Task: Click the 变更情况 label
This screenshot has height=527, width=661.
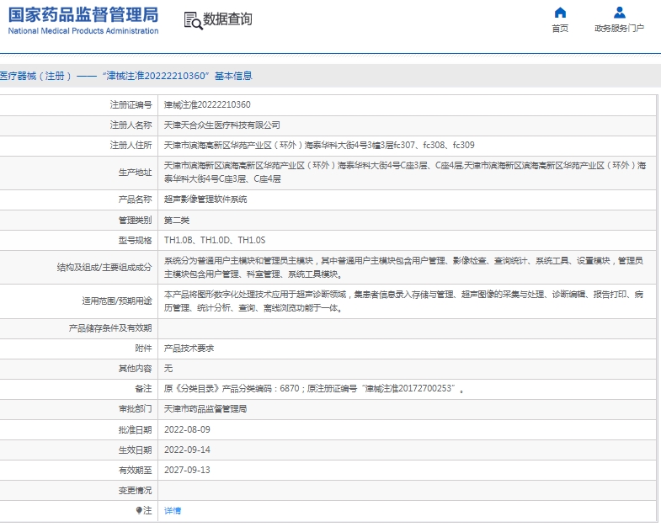Action: pyautogui.click(x=135, y=490)
